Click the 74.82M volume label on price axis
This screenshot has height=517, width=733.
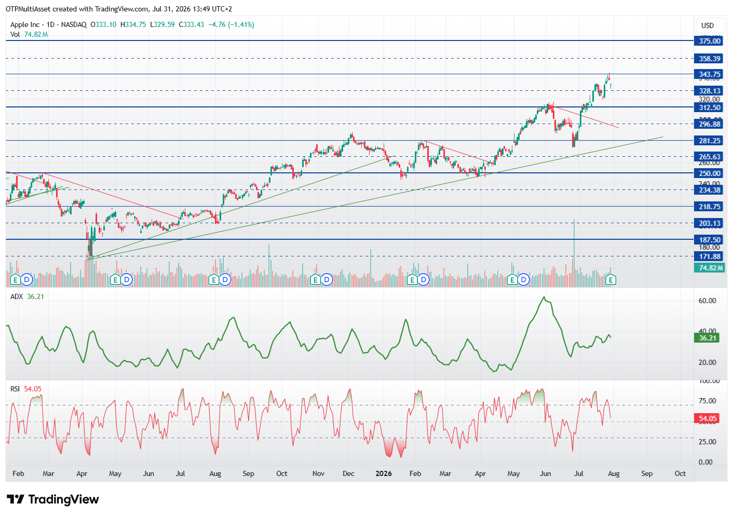coord(710,268)
